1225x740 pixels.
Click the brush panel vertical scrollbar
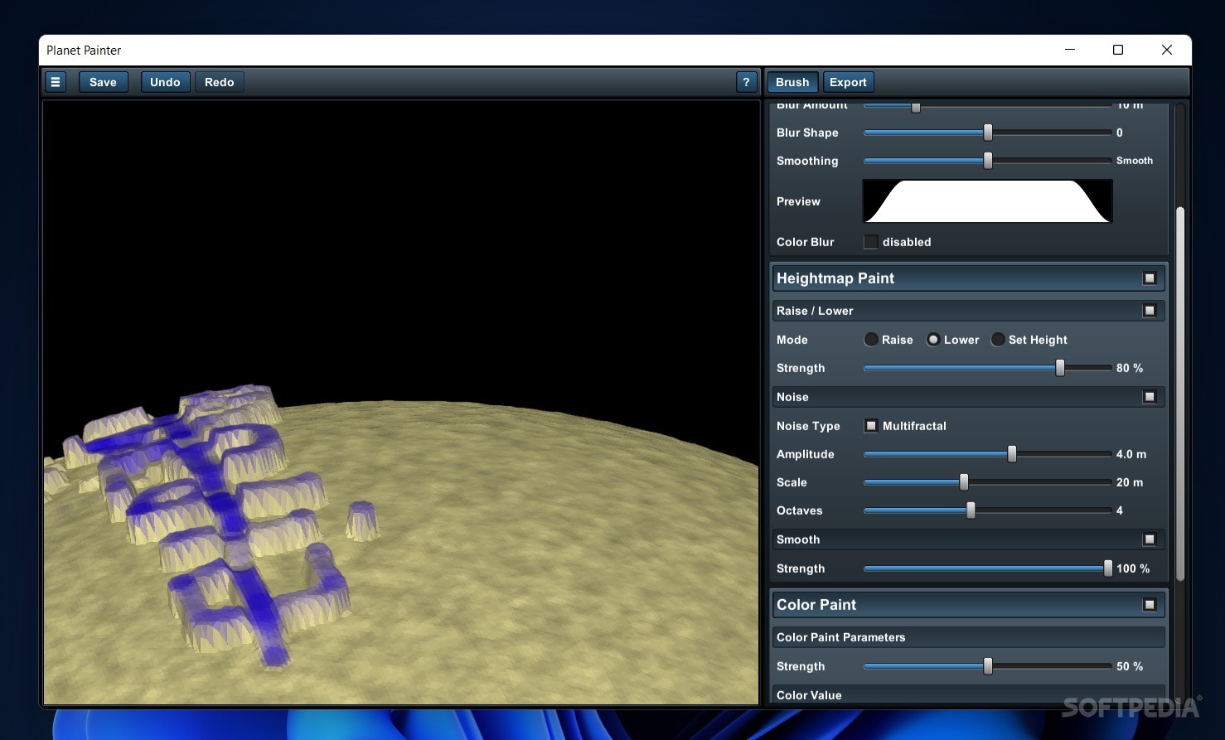tap(1180, 394)
